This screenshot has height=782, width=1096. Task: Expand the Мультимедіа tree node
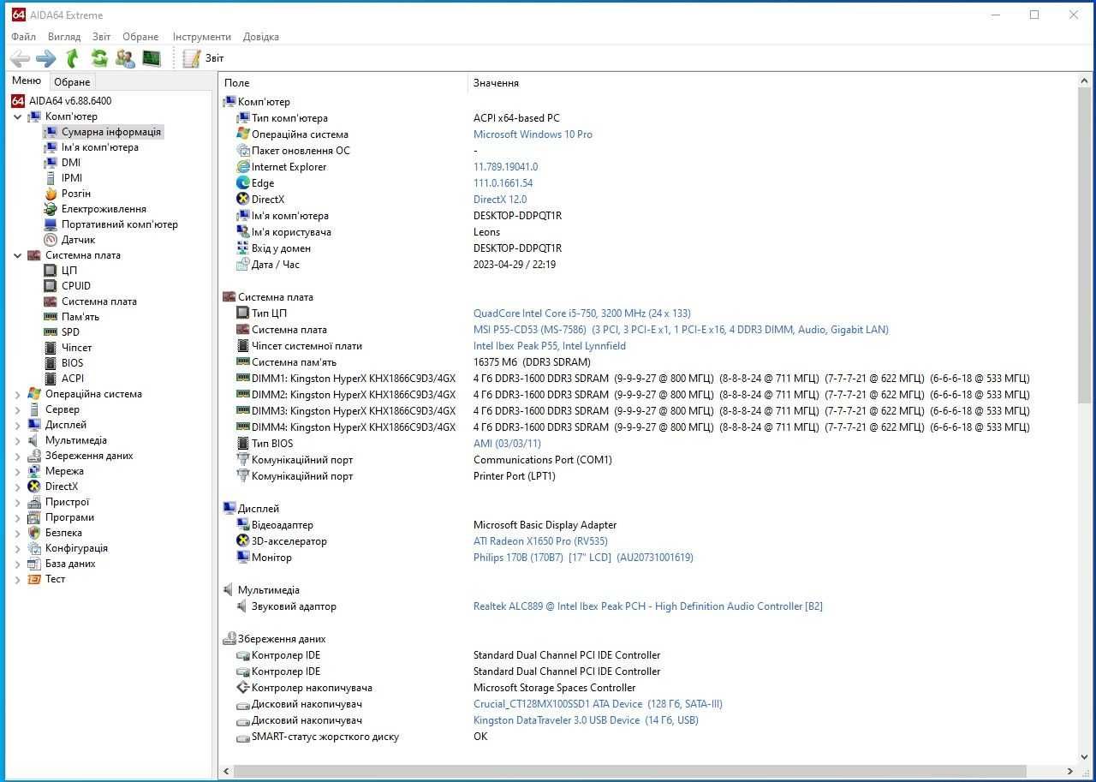(18, 440)
